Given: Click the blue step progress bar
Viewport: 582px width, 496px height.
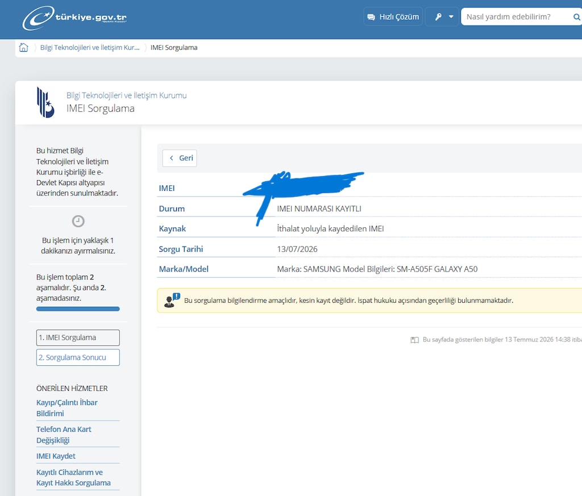Looking at the screenshot, I should [78, 309].
